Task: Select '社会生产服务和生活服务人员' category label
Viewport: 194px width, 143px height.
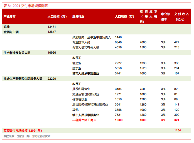Action: [x=23, y=79]
